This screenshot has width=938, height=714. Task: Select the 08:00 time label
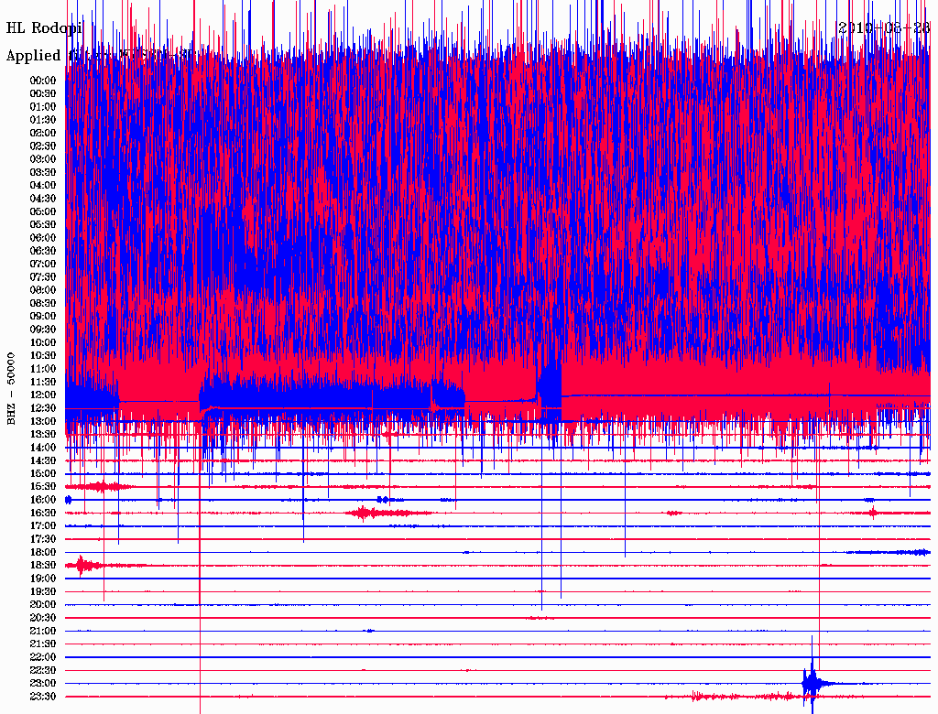point(43,290)
